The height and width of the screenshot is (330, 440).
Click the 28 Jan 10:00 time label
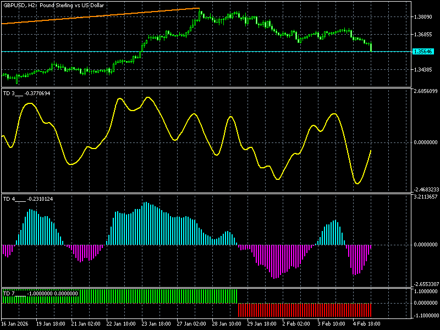(227, 324)
